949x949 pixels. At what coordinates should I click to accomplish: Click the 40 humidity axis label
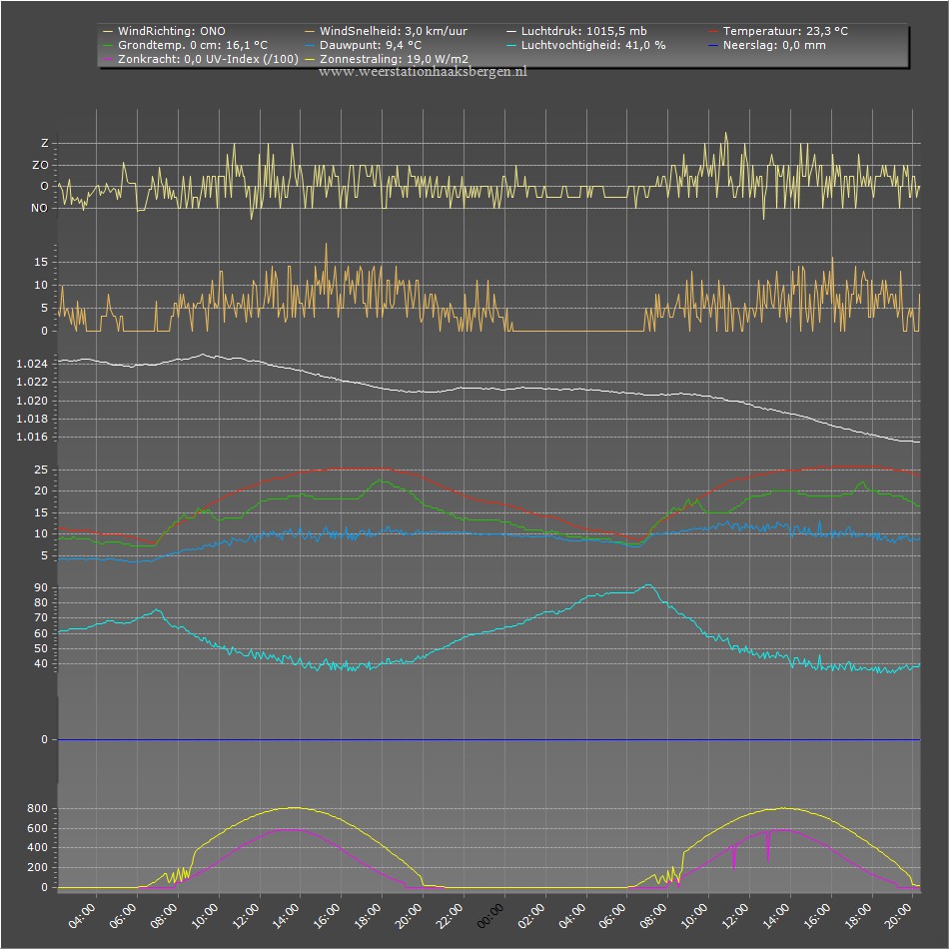[41, 663]
